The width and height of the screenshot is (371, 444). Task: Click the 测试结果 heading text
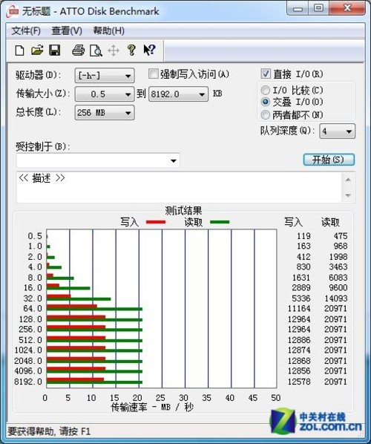(x=183, y=211)
